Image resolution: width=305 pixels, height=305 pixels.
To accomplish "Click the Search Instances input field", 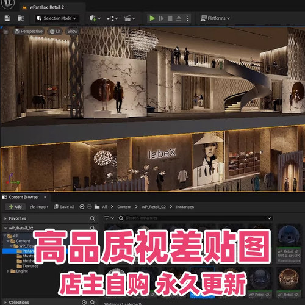I will (195, 218).
